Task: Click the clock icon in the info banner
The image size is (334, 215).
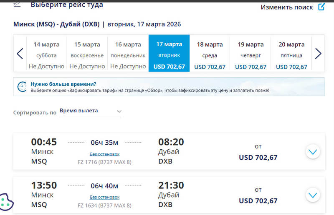Action: 22,86
